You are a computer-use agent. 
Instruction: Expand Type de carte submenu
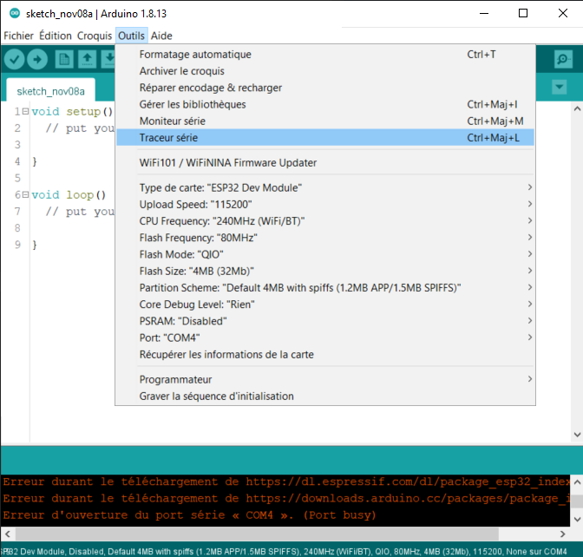tap(325, 187)
